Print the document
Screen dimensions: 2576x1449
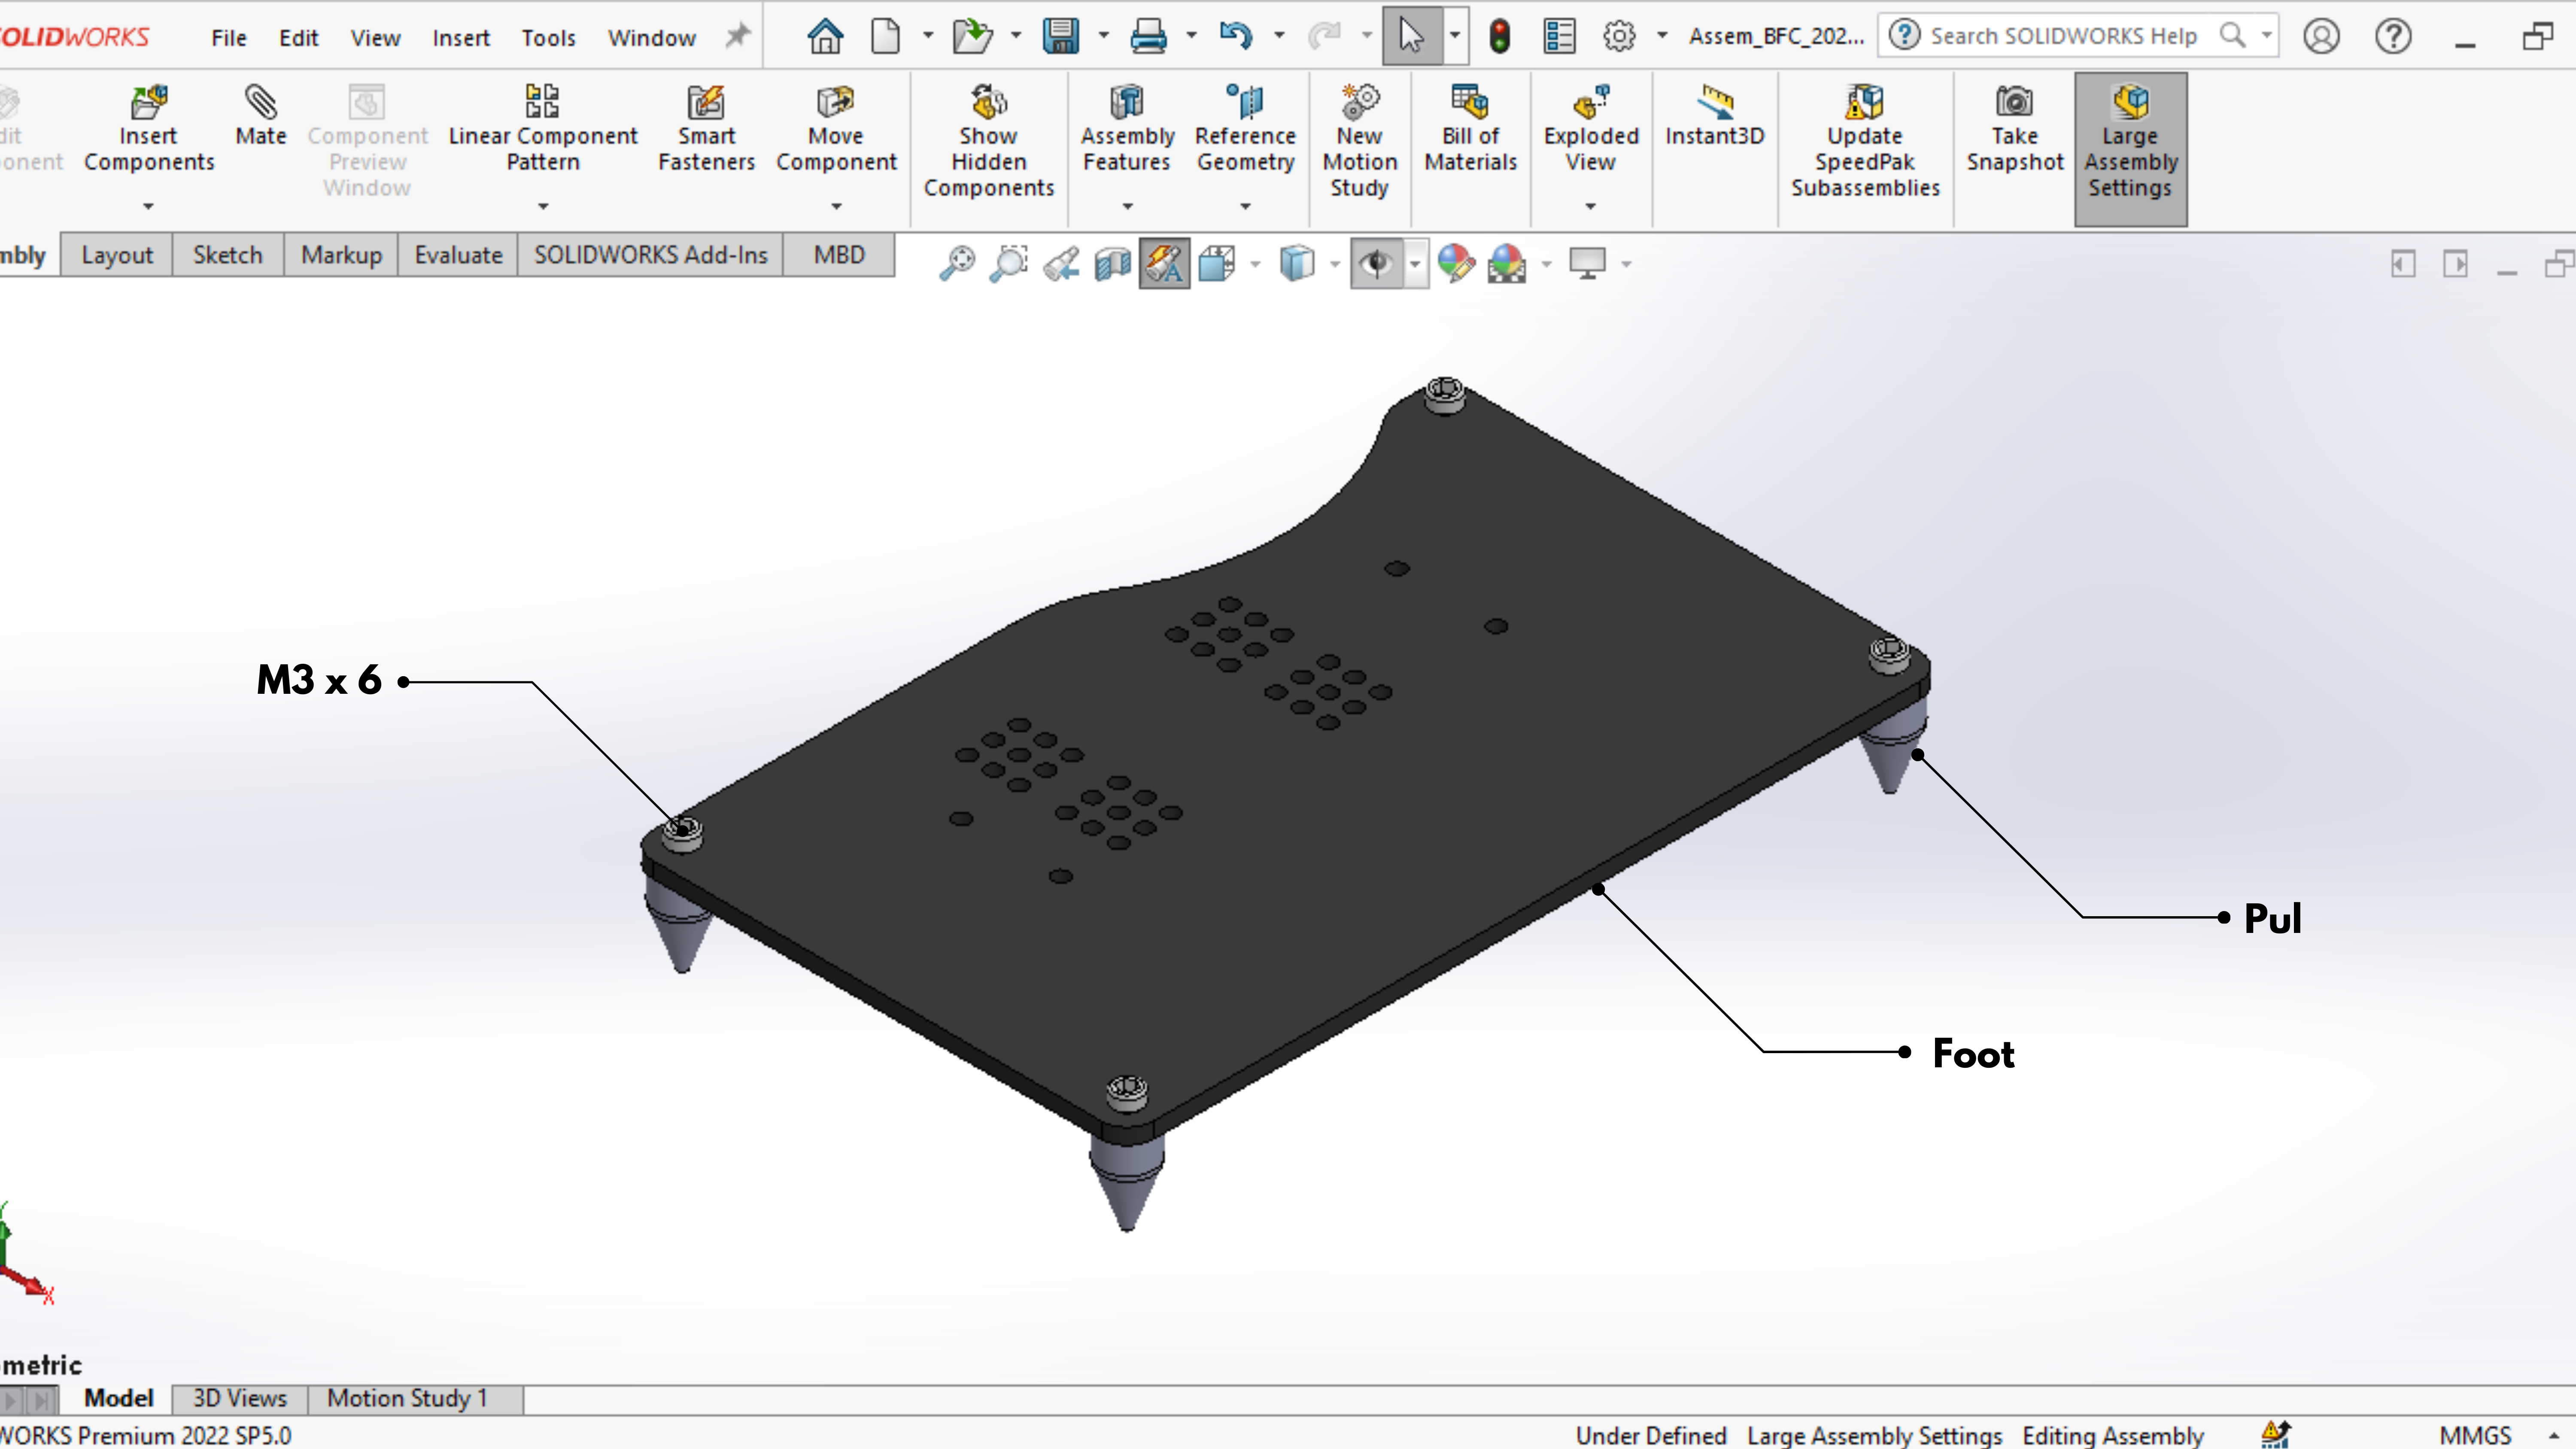pyautogui.click(x=1148, y=36)
